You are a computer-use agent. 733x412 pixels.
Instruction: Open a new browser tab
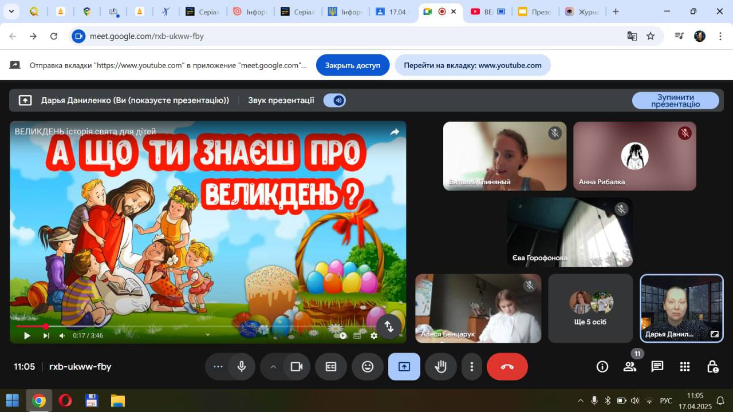(616, 11)
